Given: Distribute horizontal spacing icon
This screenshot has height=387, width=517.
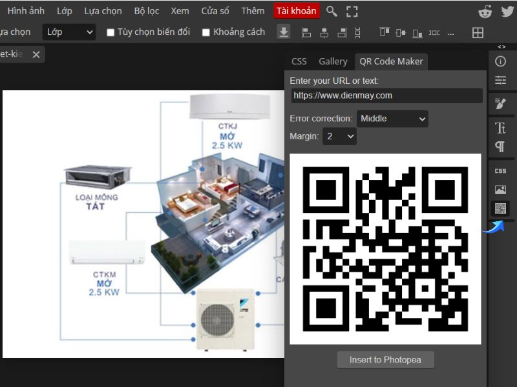Looking at the screenshot, I should pyautogui.click(x=434, y=33).
